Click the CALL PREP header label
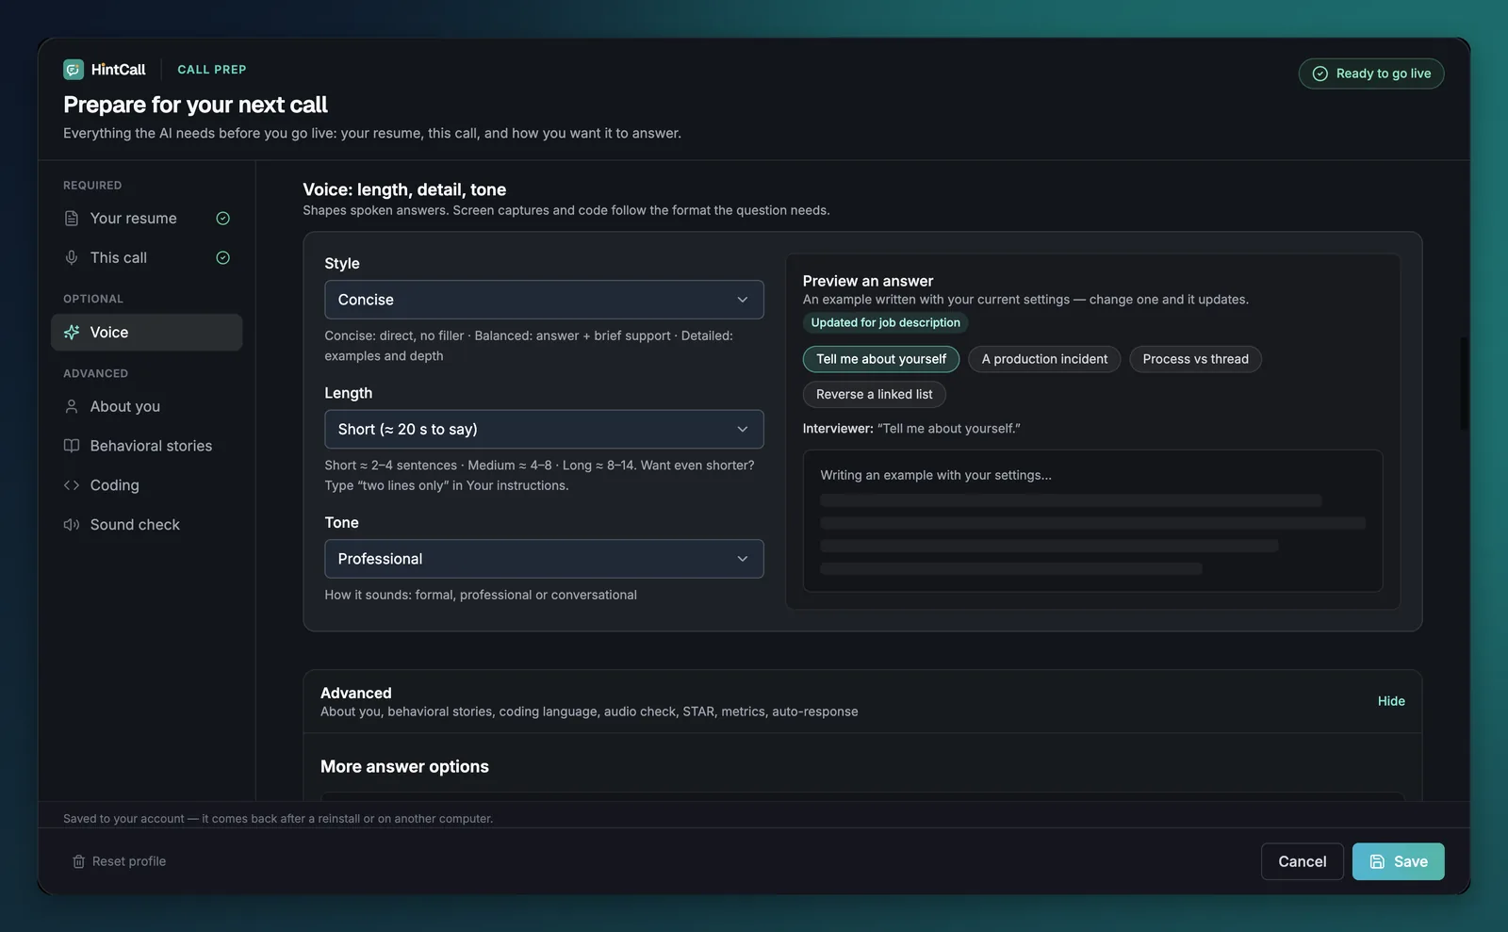The width and height of the screenshot is (1508, 932). 212,70
